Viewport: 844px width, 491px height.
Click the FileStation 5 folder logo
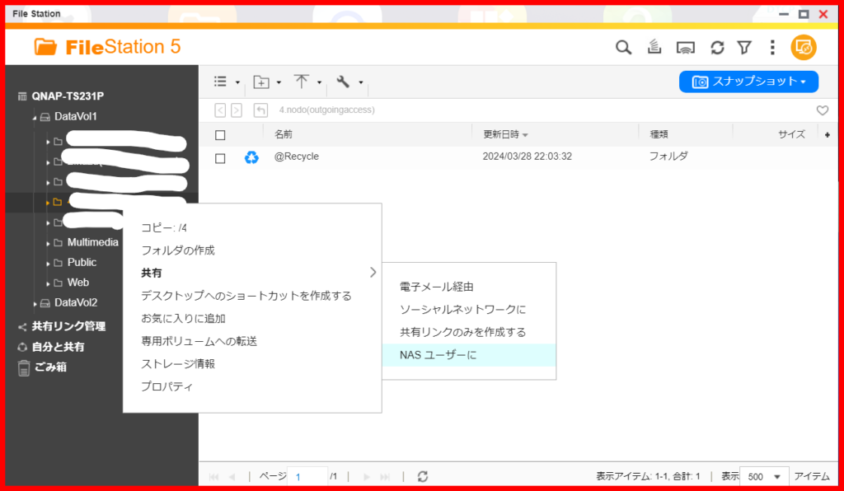pyautogui.click(x=45, y=47)
